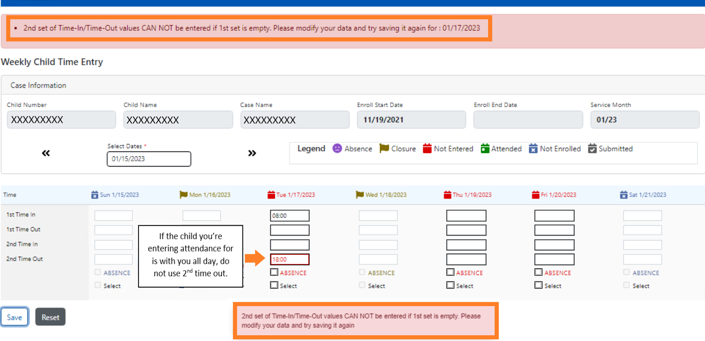Click the previous week double-chevron arrow
705x341 pixels.
coord(46,153)
